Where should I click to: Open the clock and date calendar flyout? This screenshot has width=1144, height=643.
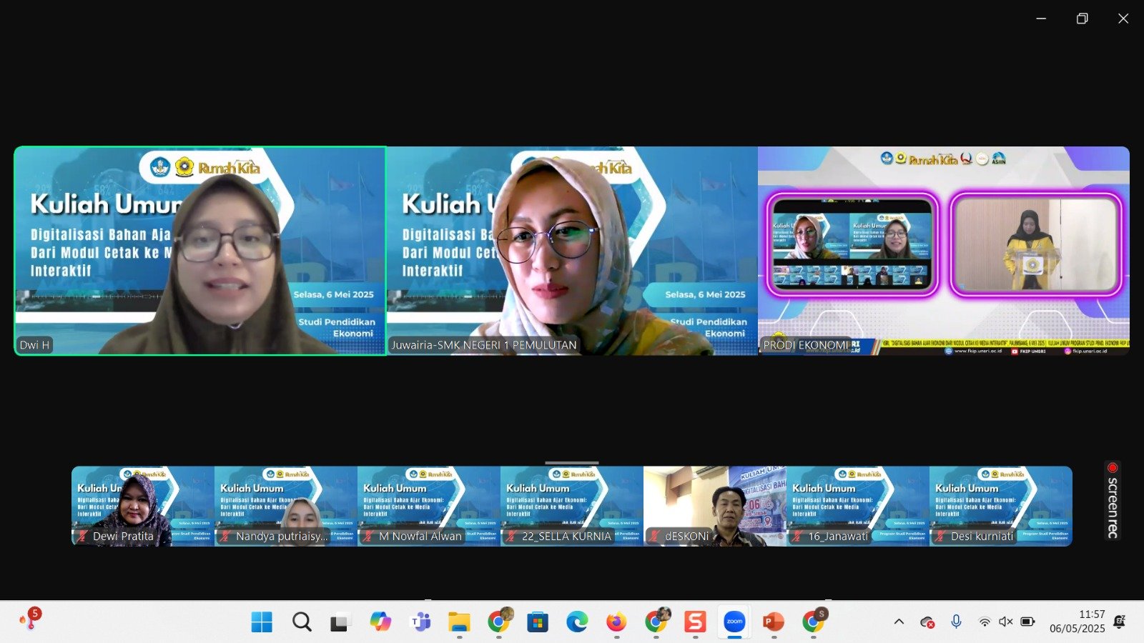click(1077, 622)
